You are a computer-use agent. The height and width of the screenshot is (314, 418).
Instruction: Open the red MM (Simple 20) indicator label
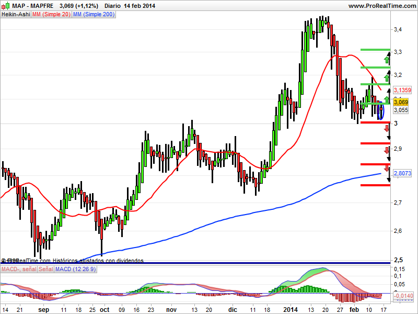(x=51, y=15)
